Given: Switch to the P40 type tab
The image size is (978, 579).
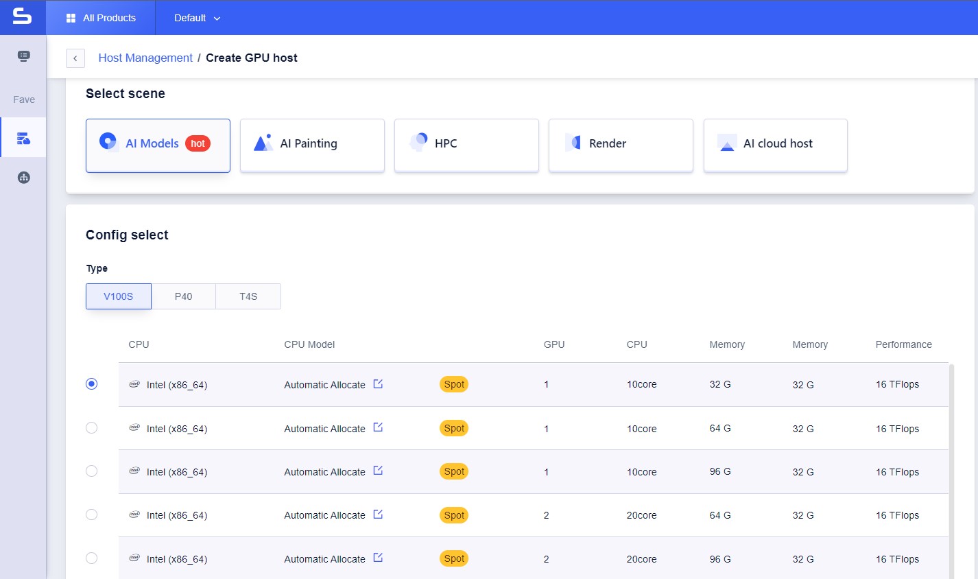Looking at the screenshot, I should tap(182, 296).
